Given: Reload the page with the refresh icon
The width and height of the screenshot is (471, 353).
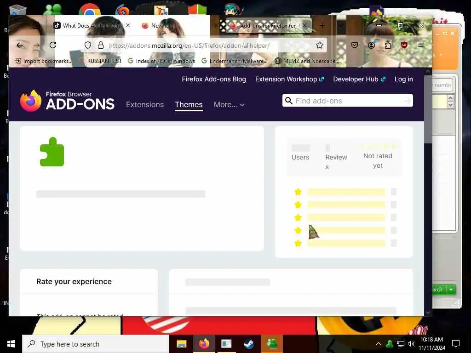Looking at the screenshot, I should 53,45.
